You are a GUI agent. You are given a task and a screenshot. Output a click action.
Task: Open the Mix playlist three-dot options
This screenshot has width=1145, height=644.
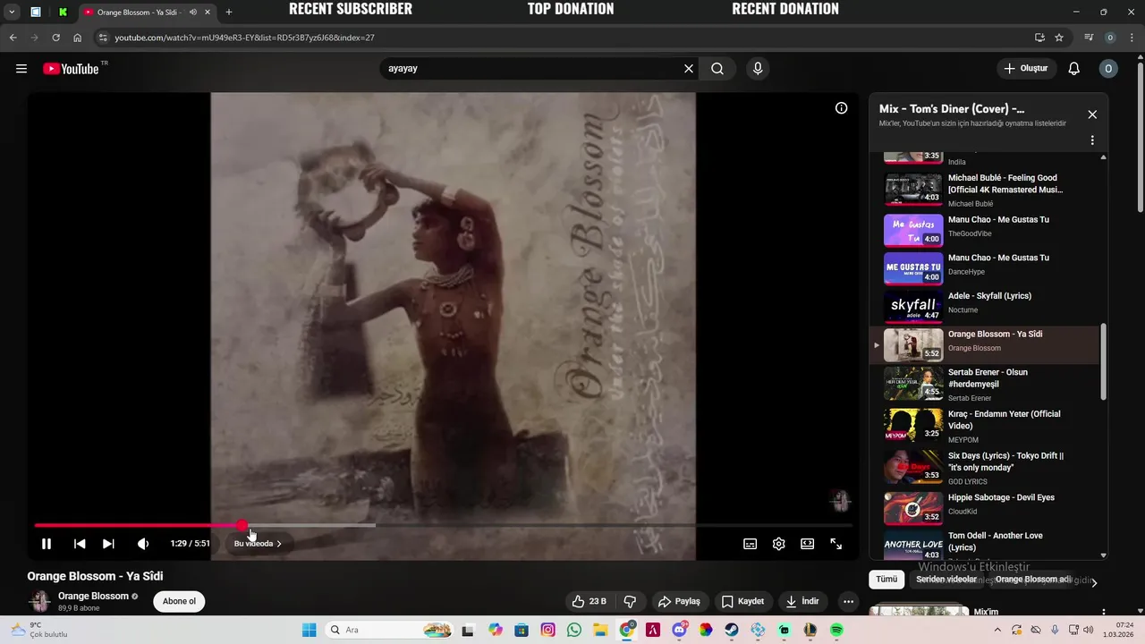tap(1092, 140)
